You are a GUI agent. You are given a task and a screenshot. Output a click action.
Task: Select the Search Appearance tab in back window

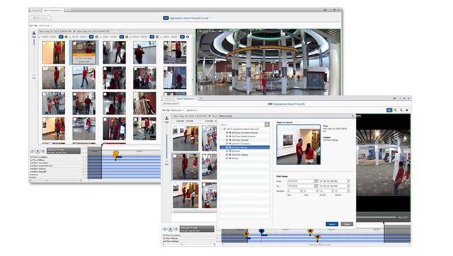(x=53, y=10)
